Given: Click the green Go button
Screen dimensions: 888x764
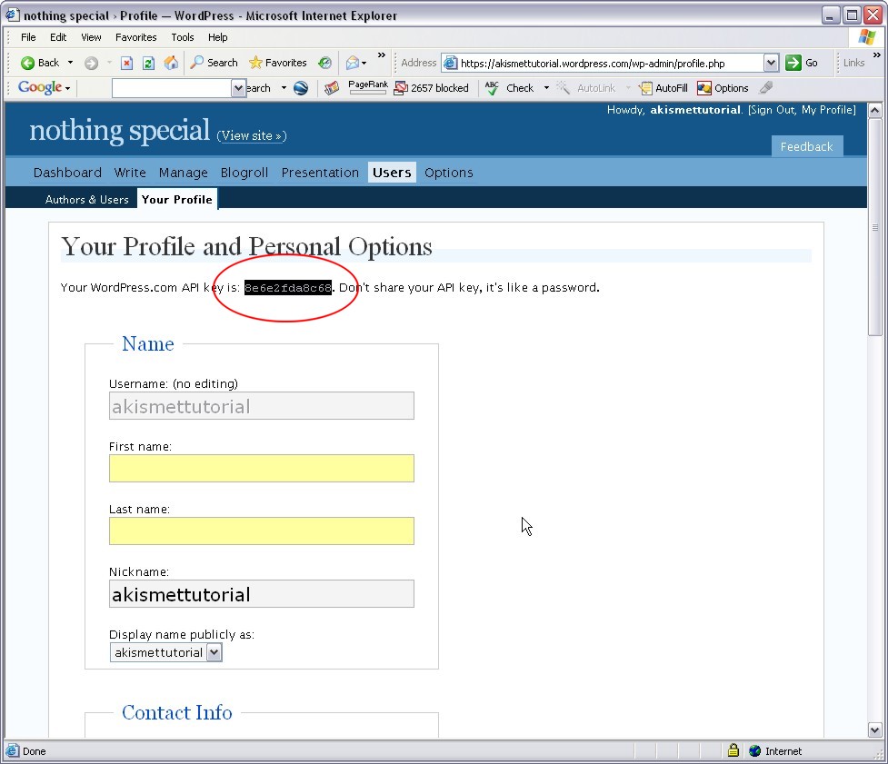Looking at the screenshot, I should (802, 63).
